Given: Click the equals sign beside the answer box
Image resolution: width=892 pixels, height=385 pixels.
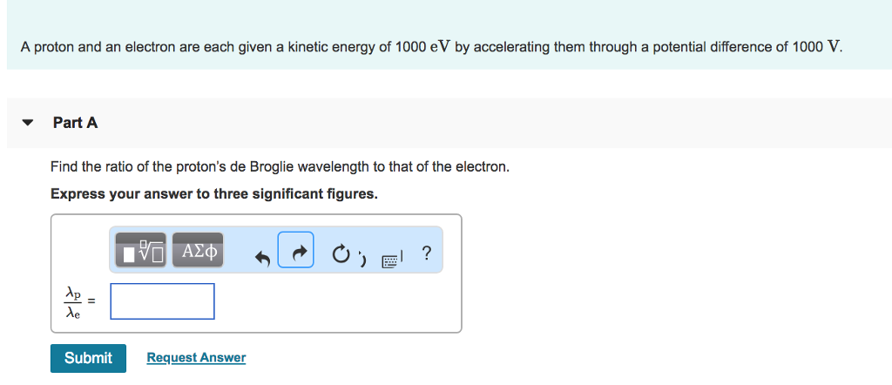Looking at the screenshot, I should click(94, 301).
